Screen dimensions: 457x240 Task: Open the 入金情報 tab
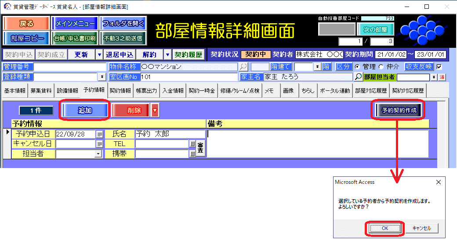173,91
